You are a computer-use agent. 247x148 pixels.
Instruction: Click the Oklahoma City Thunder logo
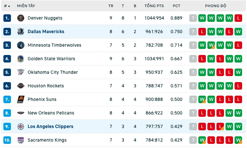coord(21,72)
